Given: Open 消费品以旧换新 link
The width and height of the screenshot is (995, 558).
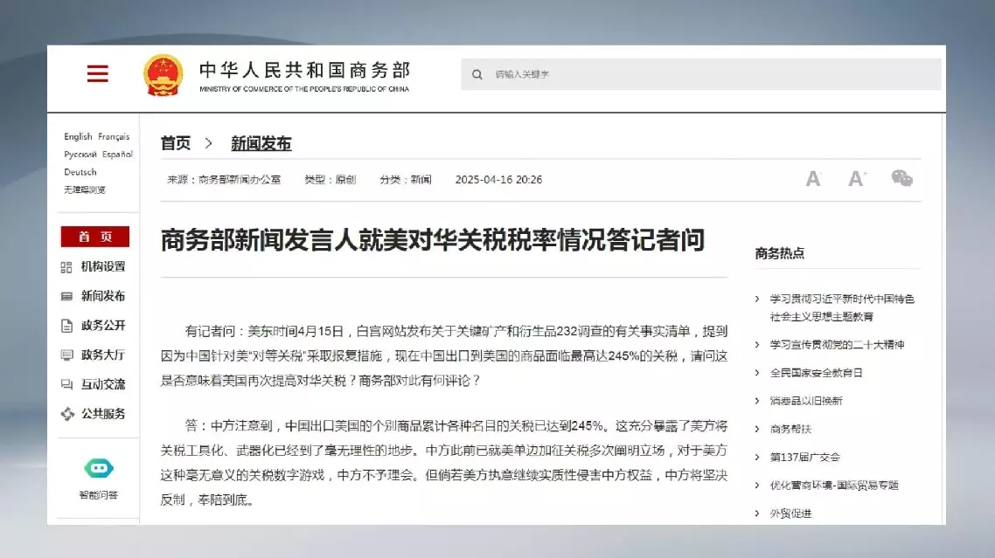Looking at the screenshot, I should point(806,401).
